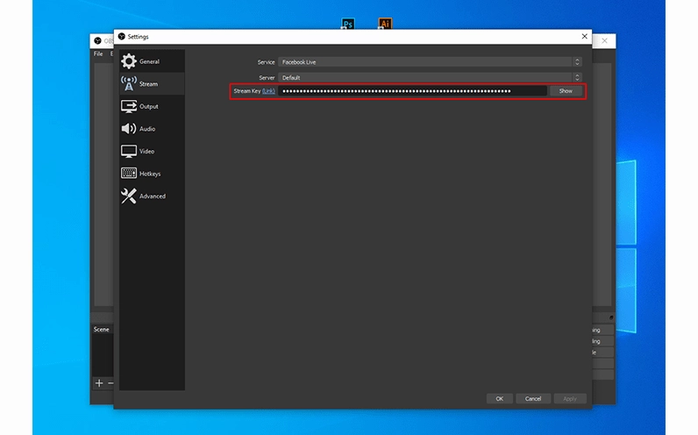698x435 pixels.
Task: Close the Settings dialog window
Action: click(x=585, y=36)
